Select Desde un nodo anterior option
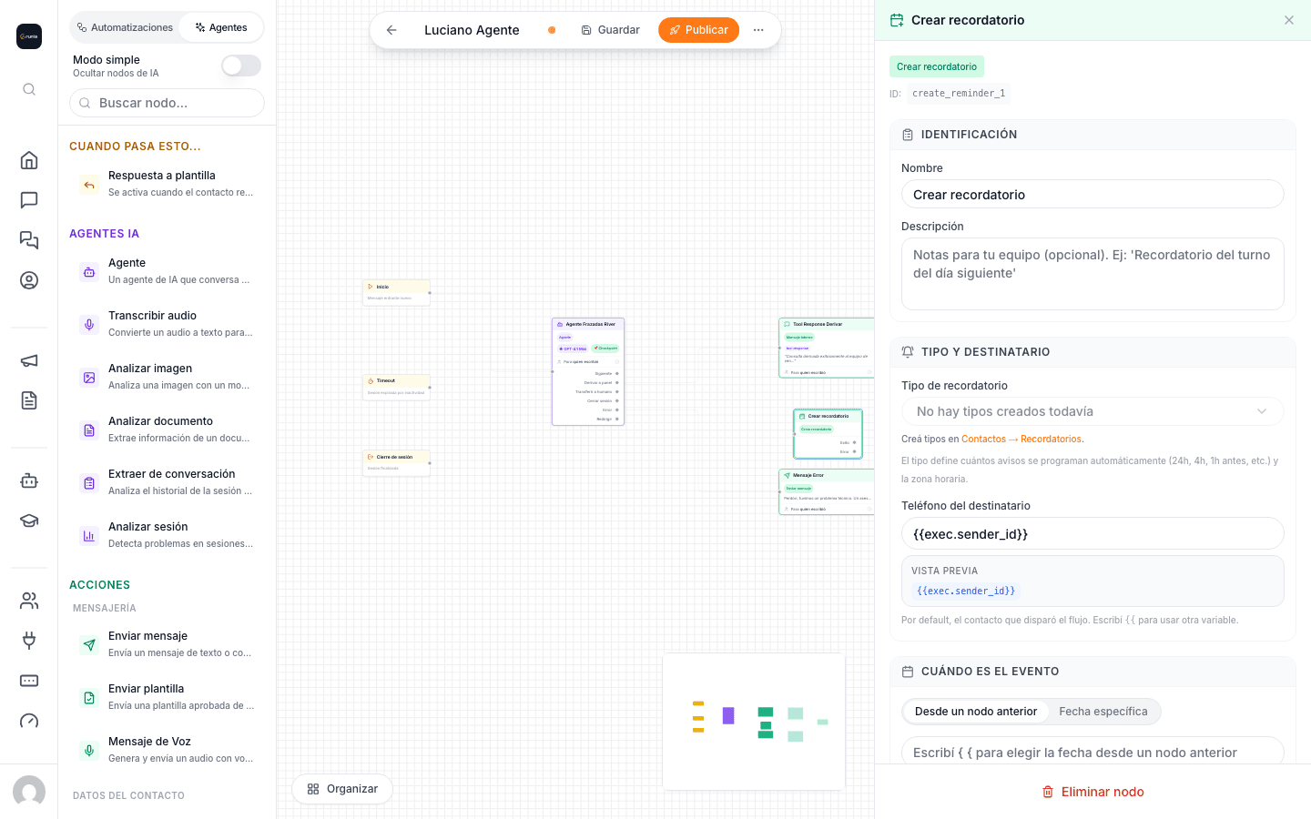The image size is (1311, 819). 976,712
